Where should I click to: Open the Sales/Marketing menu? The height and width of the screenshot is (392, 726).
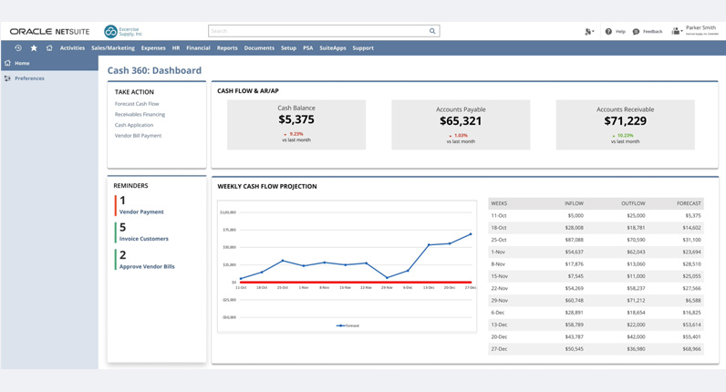click(113, 48)
